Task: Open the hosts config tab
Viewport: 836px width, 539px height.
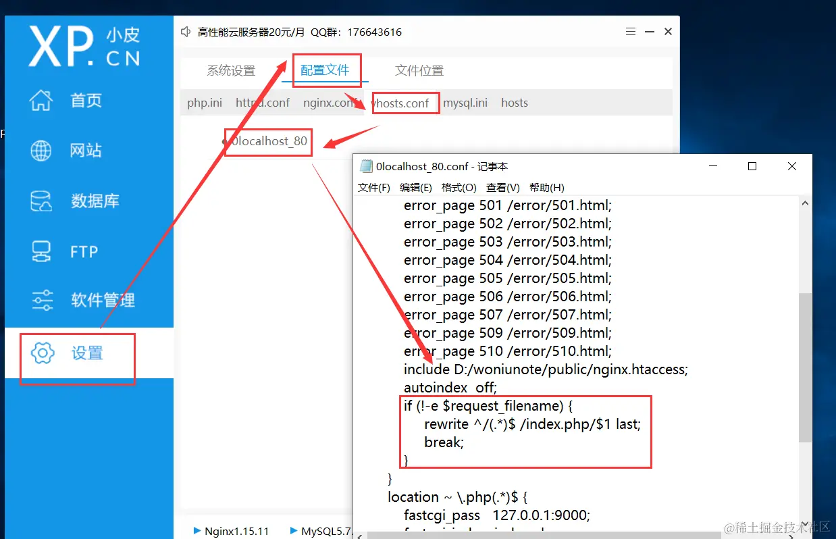Action: click(515, 103)
